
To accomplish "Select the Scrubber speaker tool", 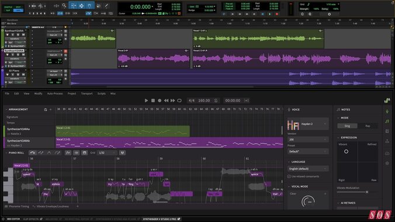I will pos(99,5).
